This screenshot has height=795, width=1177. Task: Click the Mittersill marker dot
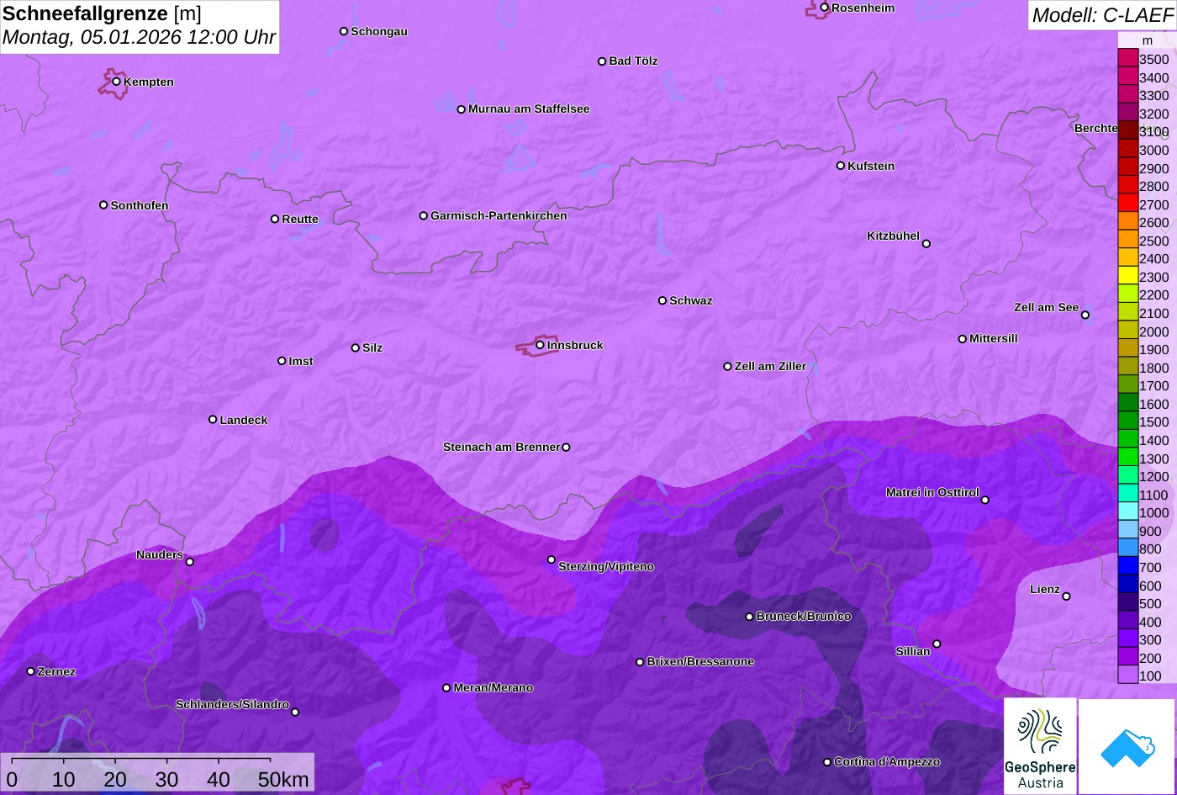click(963, 339)
